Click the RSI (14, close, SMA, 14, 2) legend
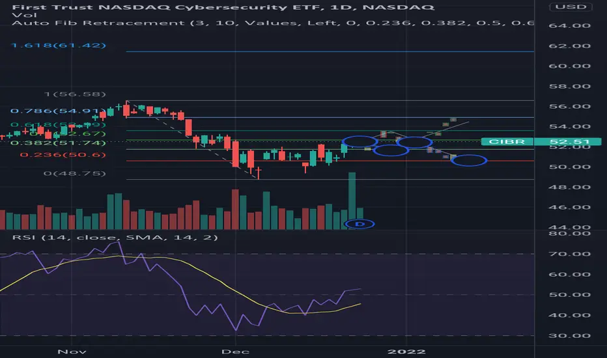This screenshot has width=607, height=358. pyautogui.click(x=115, y=237)
